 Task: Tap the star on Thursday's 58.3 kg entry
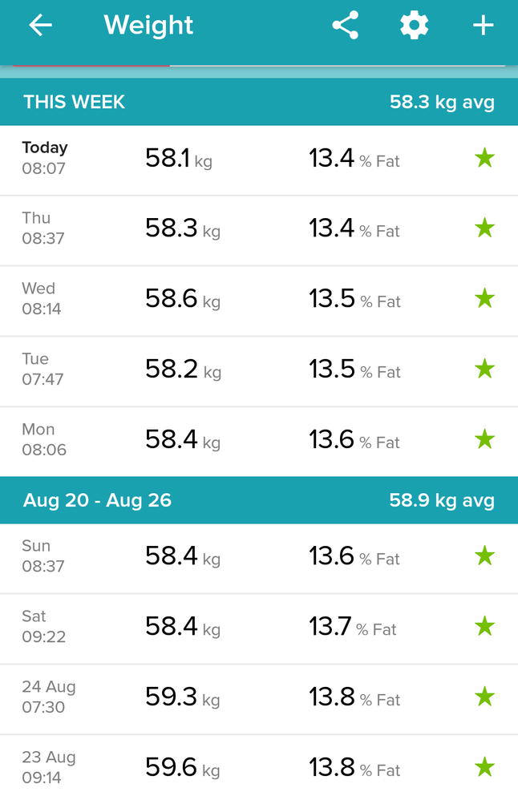(484, 228)
